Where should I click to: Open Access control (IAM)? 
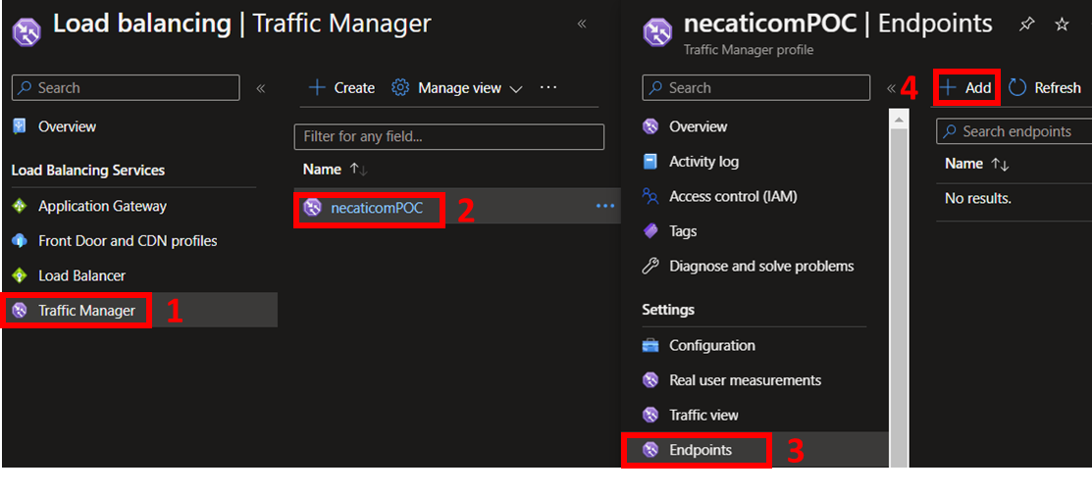click(x=733, y=196)
